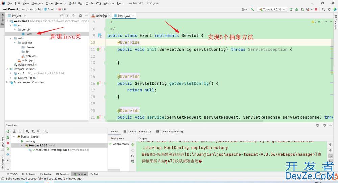Open the Tomcat Catalina Log tab
This screenshot has width=338, height=183.
click(169, 132)
